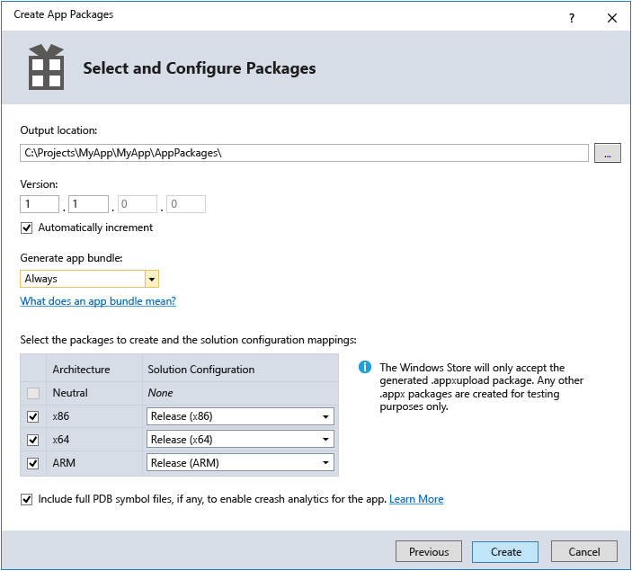Viewport: 632px width, 571px height.
Task: Go back with the Previous button
Action: click(x=429, y=551)
